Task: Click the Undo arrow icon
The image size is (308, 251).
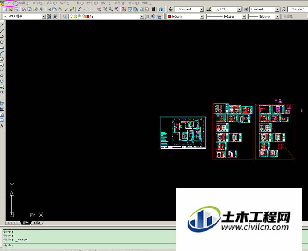Action: click(79, 9)
